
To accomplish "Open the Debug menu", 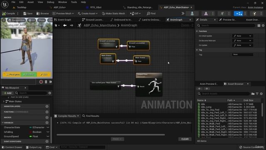I will click(x=50, y=2).
